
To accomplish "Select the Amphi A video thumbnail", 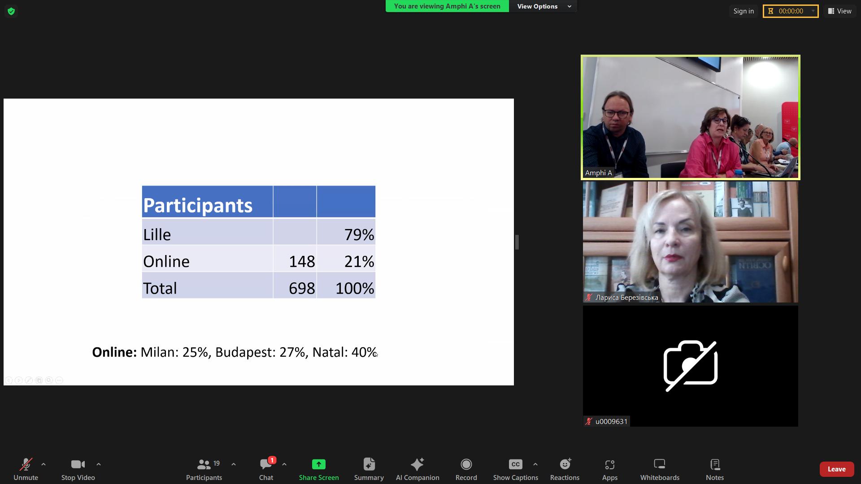I will click(691, 117).
